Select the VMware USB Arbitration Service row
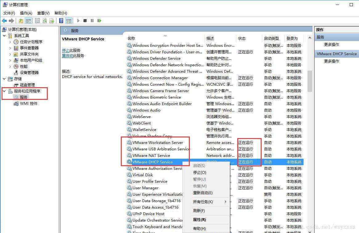This screenshot has width=359, height=233. pos(215,149)
